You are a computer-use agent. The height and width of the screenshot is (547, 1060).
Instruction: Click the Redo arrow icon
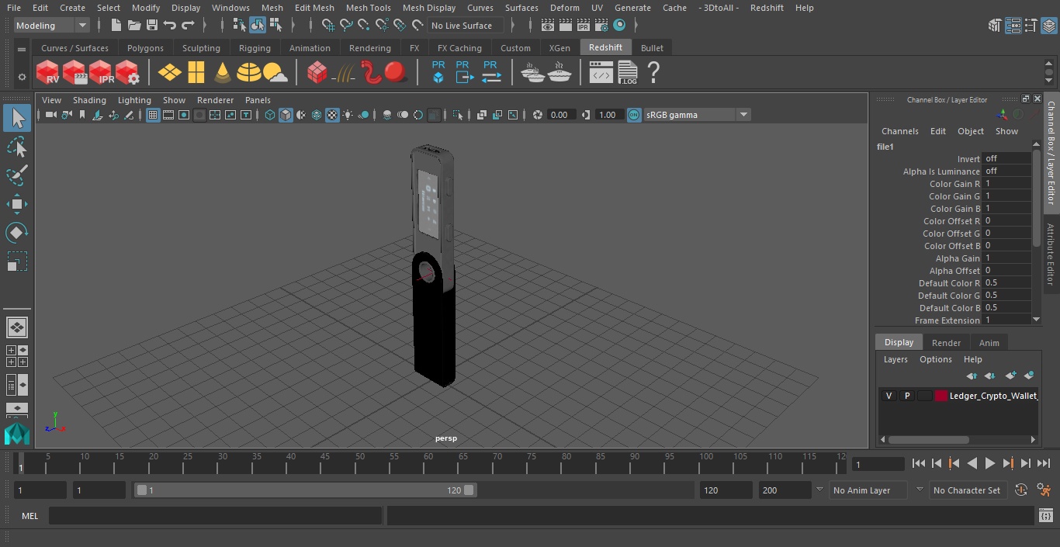(x=188, y=26)
